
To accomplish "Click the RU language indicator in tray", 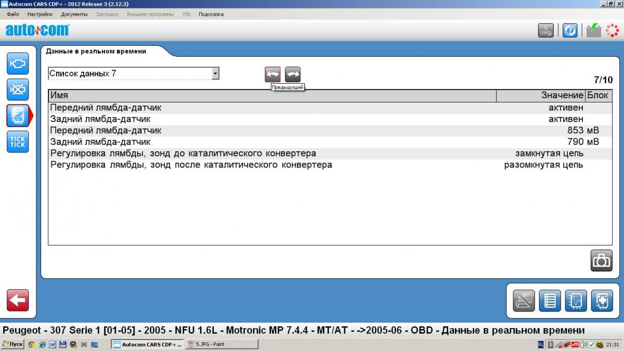I will [541, 344].
